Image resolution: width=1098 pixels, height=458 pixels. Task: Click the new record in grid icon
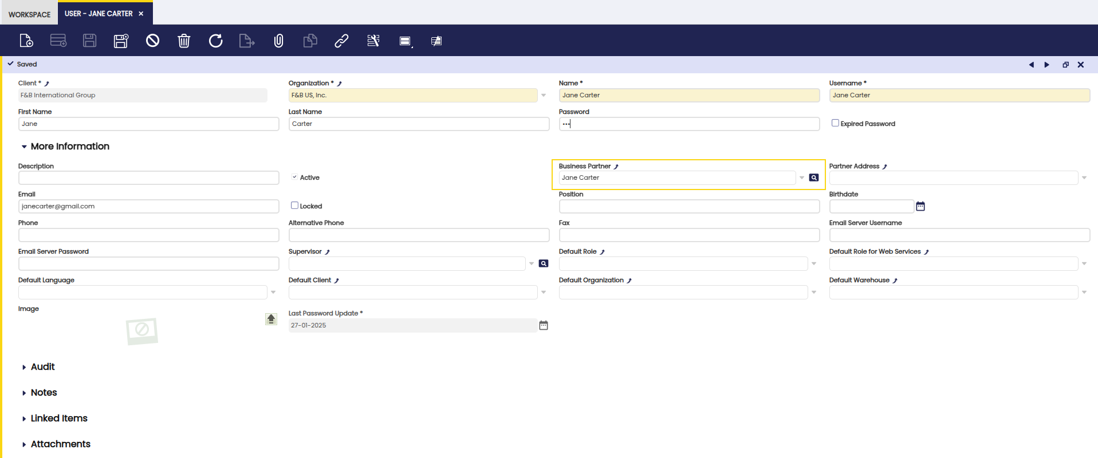(58, 41)
